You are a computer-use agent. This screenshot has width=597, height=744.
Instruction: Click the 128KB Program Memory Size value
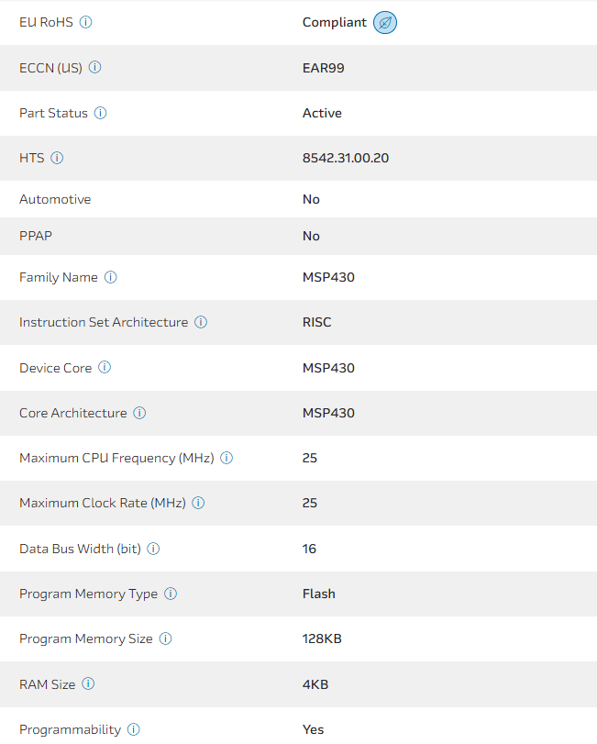322,639
